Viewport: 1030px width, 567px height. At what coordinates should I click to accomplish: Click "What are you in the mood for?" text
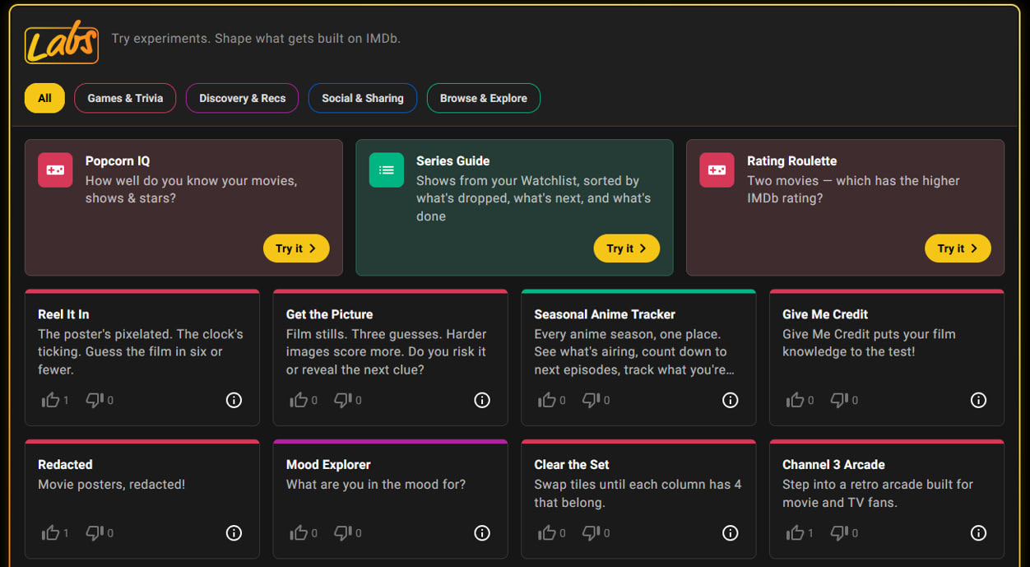click(x=376, y=485)
